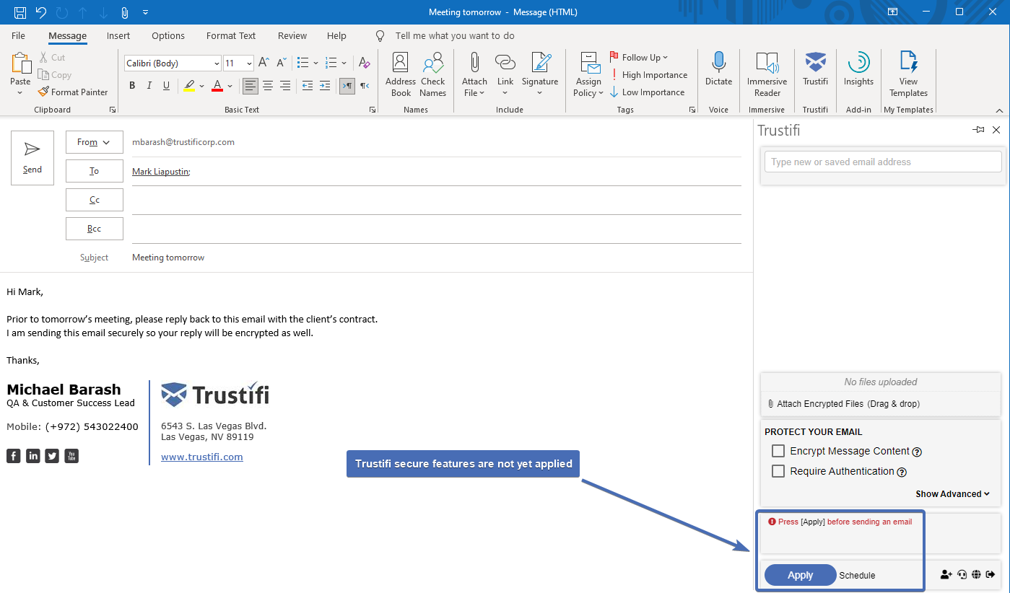Open the Insights add-in
Image resolution: width=1010 pixels, height=593 pixels.
tap(858, 69)
